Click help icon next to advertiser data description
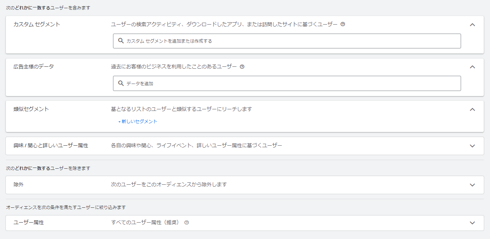 click(242, 67)
